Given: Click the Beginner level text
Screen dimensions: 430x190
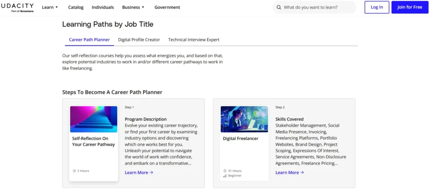Looking at the screenshot, I should (x=235, y=175).
